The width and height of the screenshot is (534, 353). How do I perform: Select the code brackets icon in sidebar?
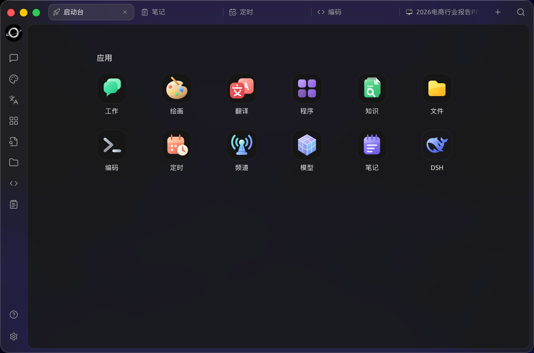click(x=14, y=183)
